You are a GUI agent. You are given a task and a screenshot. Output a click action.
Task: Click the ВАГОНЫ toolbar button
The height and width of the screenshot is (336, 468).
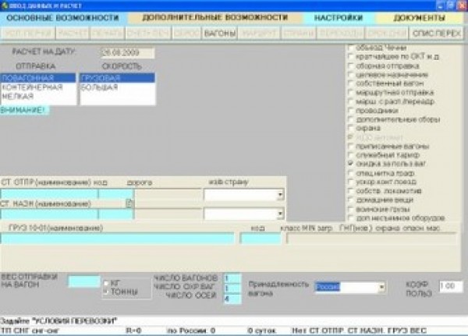[x=220, y=34]
